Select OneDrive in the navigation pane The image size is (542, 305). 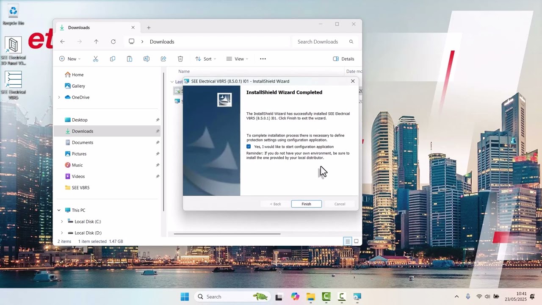click(80, 97)
